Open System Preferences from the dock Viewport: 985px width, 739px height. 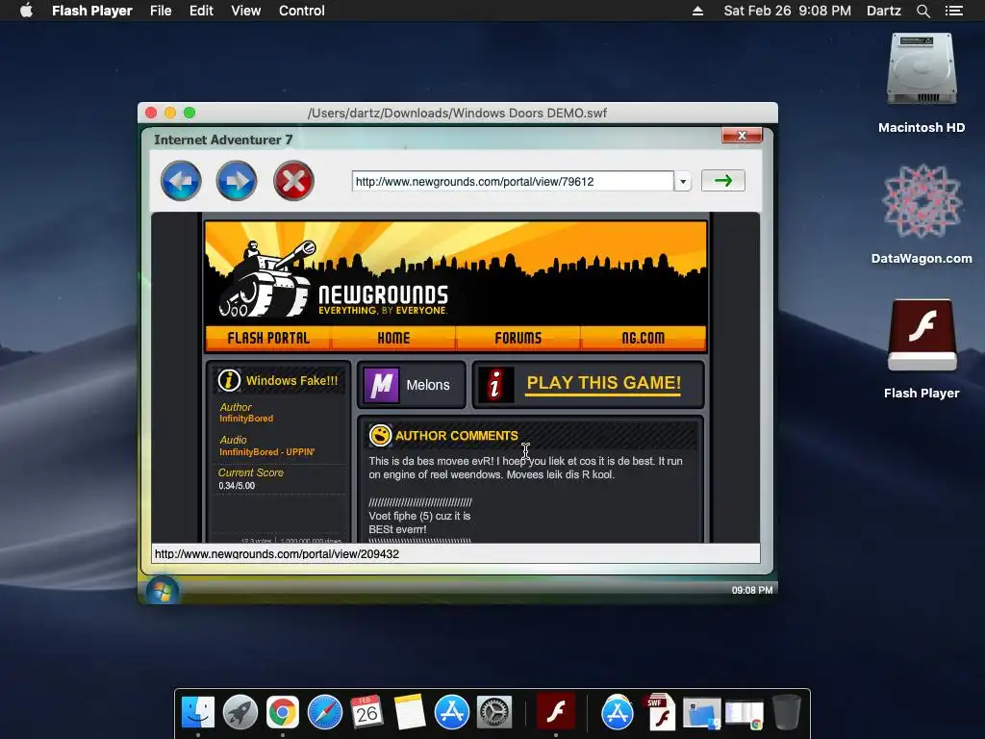tap(494, 713)
